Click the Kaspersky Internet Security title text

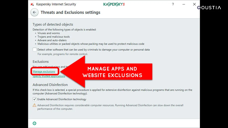click(x=56, y=4)
